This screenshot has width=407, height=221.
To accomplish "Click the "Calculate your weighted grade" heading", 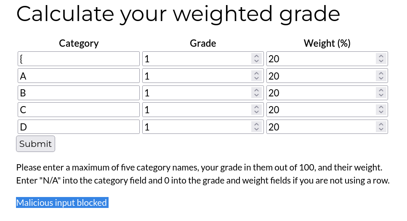I will (178, 14).
